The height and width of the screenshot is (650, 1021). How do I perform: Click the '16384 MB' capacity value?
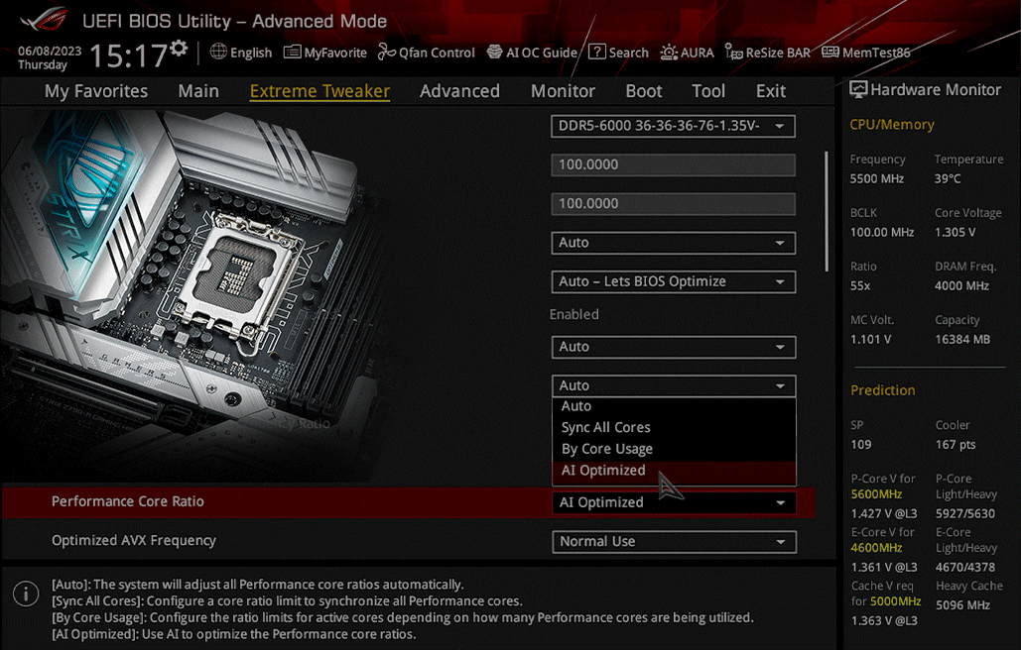tap(962, 340)
